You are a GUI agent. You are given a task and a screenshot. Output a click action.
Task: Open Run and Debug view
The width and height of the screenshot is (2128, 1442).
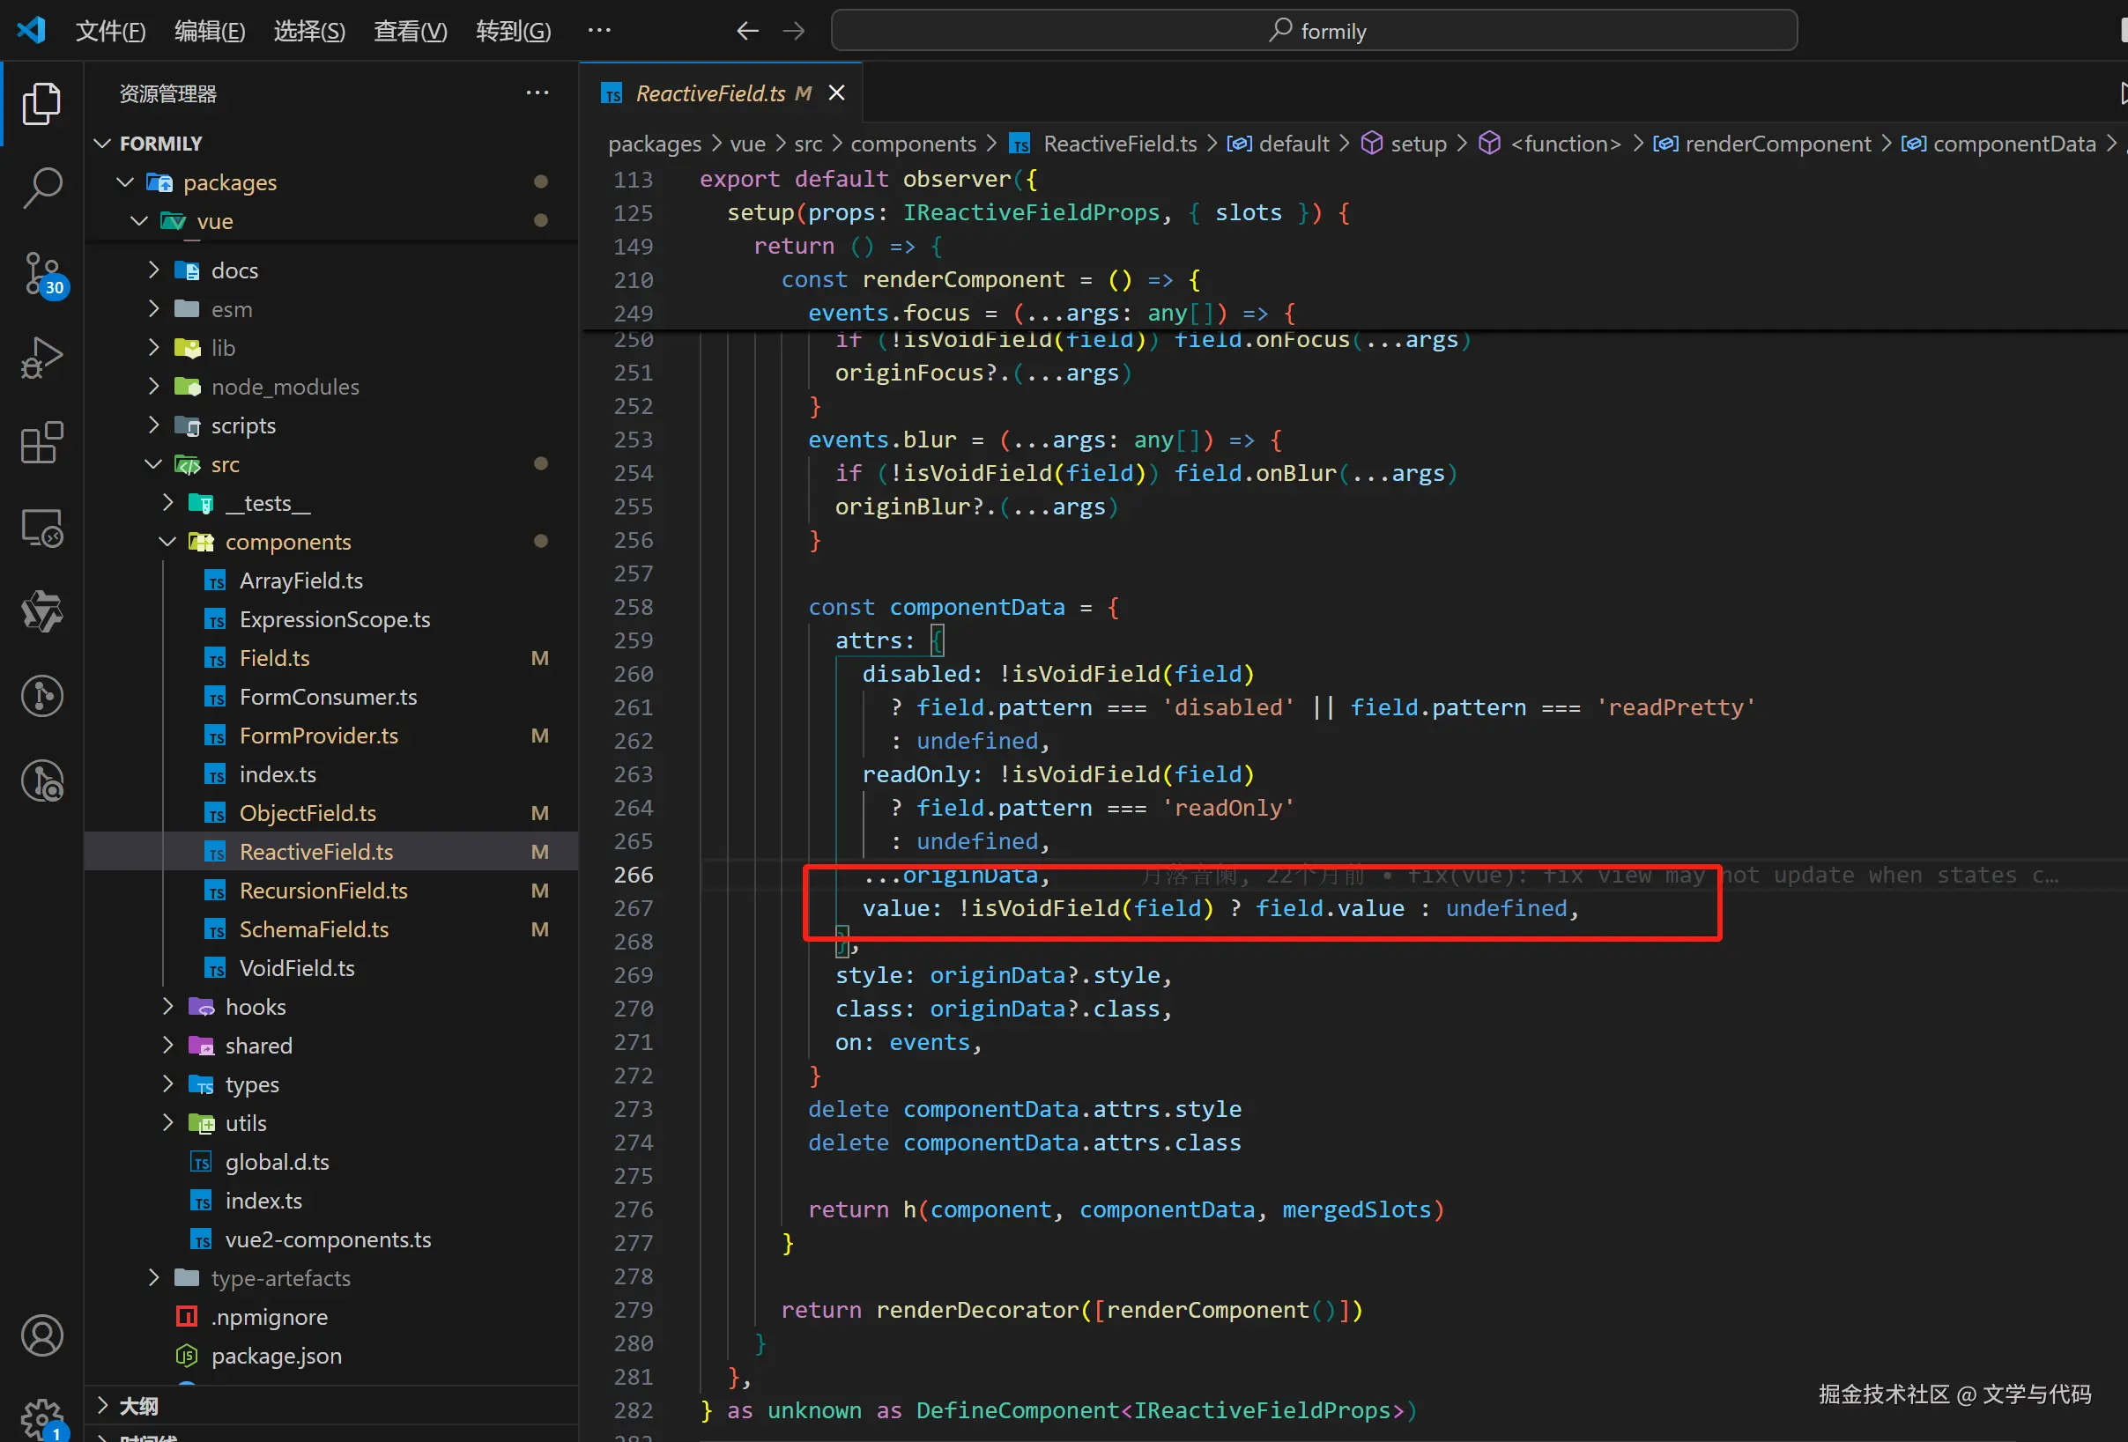click(x=41, y=357)
